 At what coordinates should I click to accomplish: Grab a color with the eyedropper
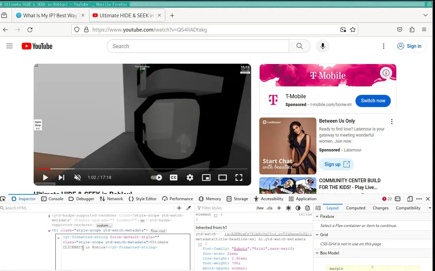(x=189, y=208)
